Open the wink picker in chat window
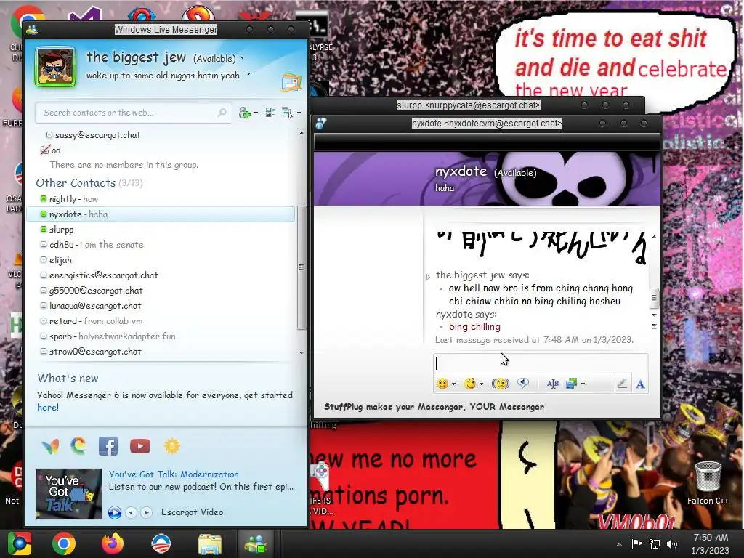Screen dimensions: 744x558 pyautogui.click(x=470, y=384)
